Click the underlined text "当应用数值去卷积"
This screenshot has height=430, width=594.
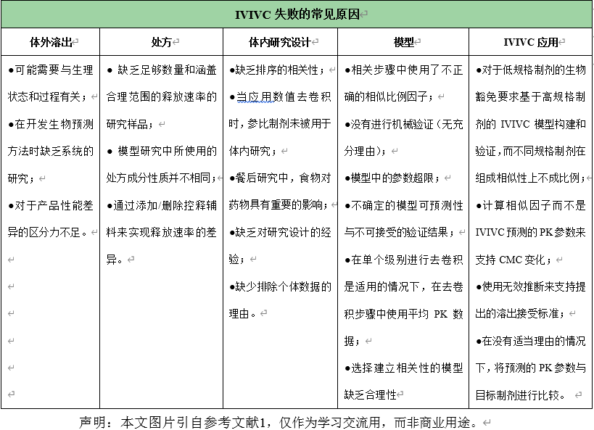tap(284, 97)
